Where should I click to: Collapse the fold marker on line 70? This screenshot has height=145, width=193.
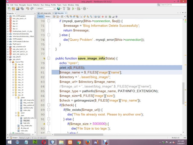[x=49, y=21]
